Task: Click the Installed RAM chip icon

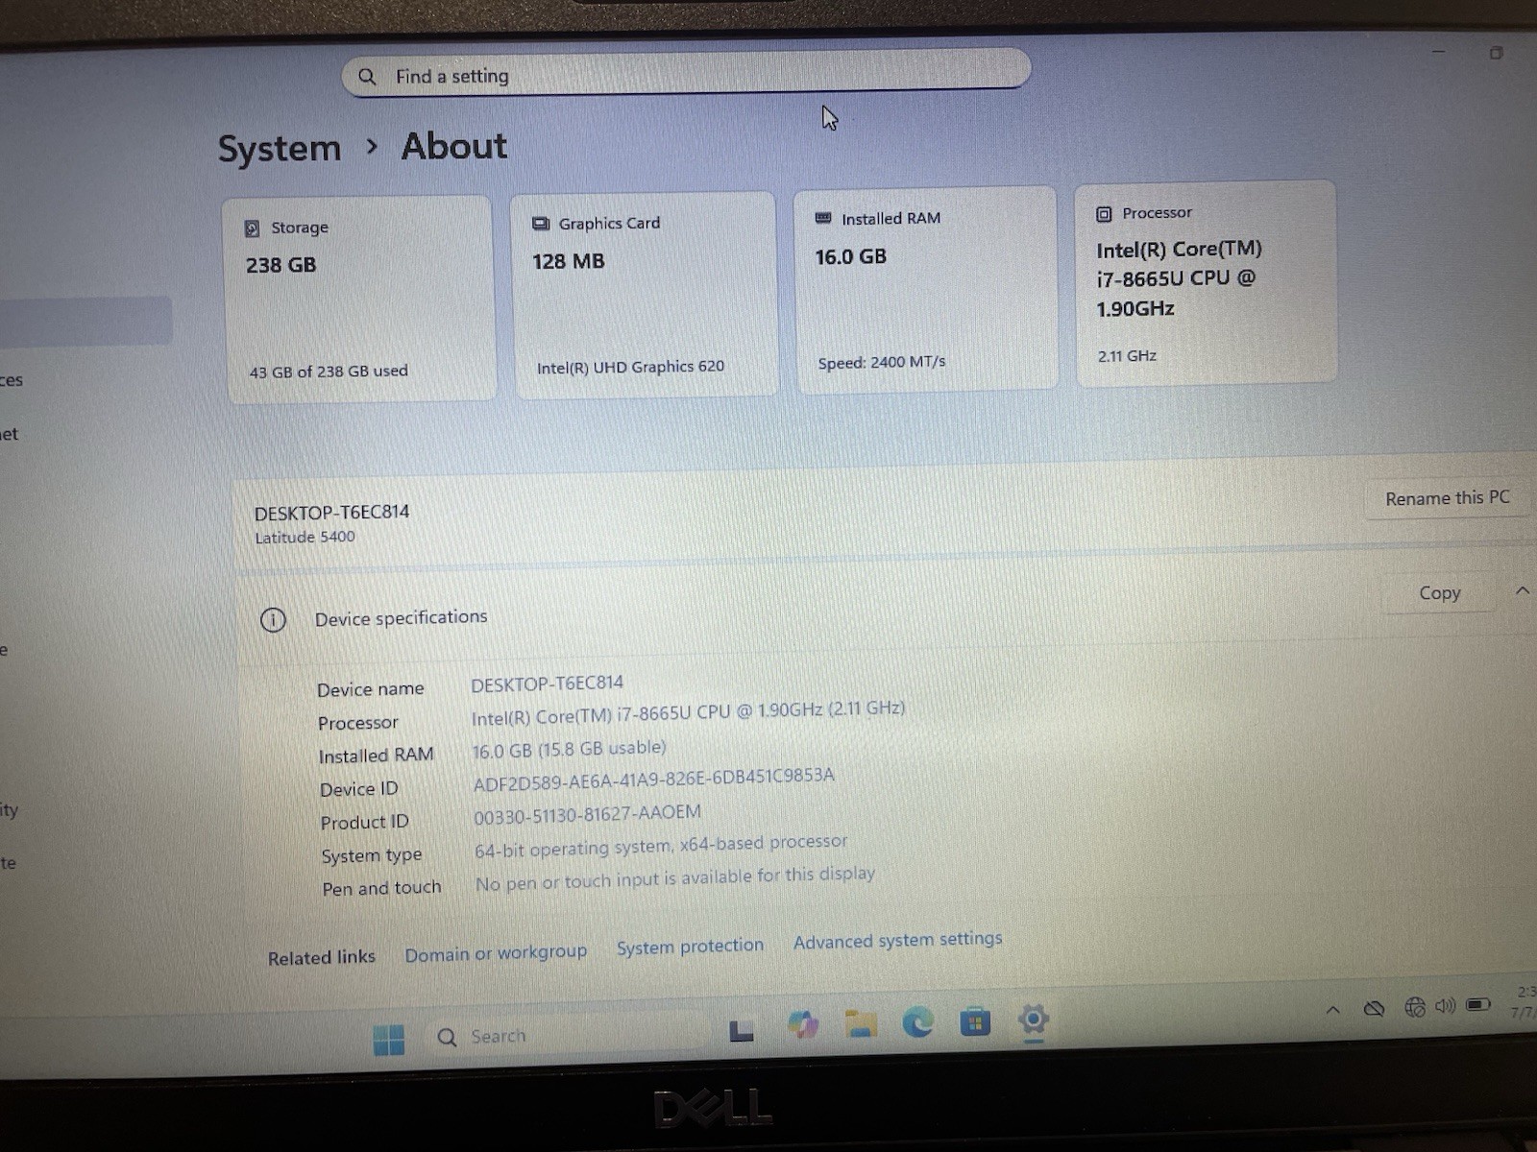Action: pos(823,219)
